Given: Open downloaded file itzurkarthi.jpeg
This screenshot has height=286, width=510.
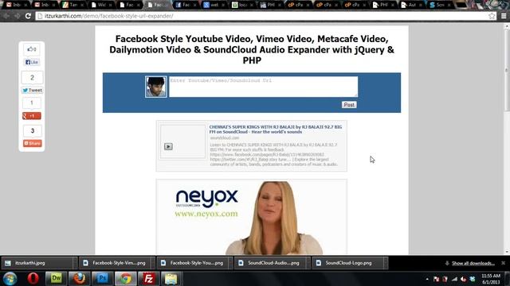Looking at the screenshot, I should pos(37,263).
